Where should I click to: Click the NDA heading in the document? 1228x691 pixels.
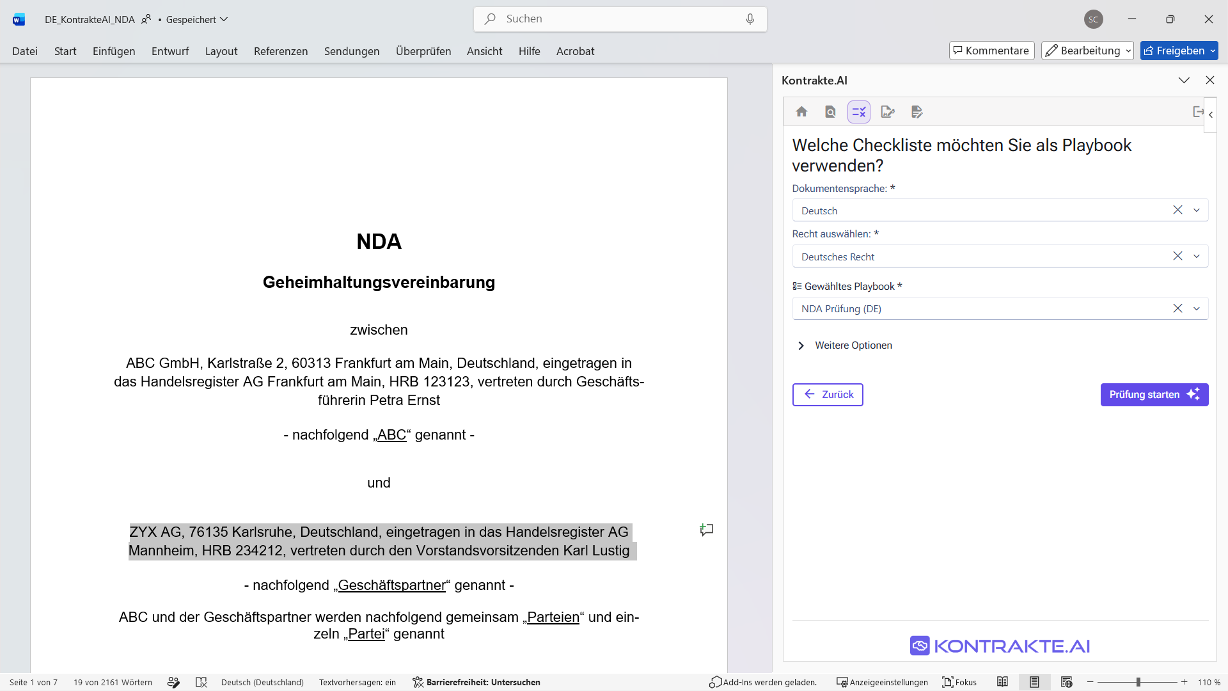(x=379, y=241)
